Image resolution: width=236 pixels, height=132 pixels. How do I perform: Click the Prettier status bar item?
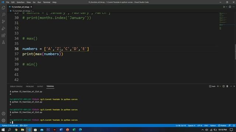coord(222,125)
